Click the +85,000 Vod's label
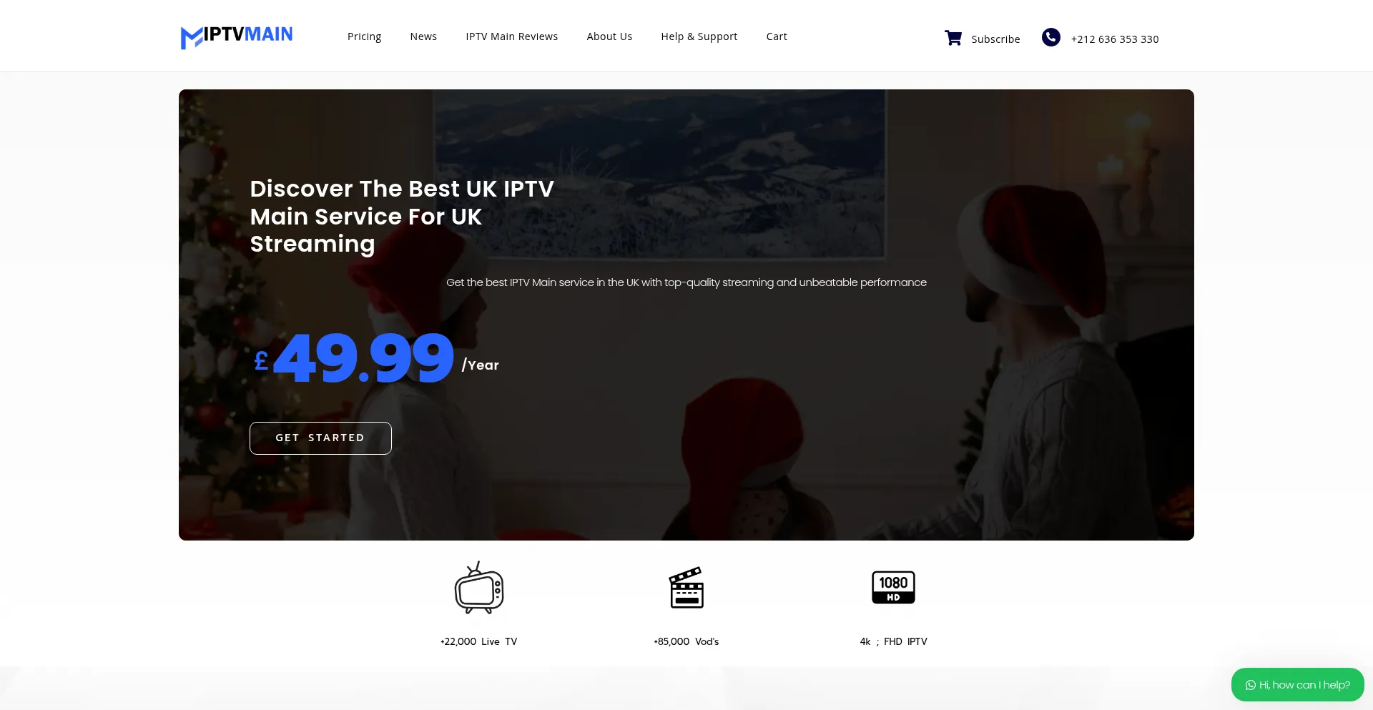 [x=686, y=641]
